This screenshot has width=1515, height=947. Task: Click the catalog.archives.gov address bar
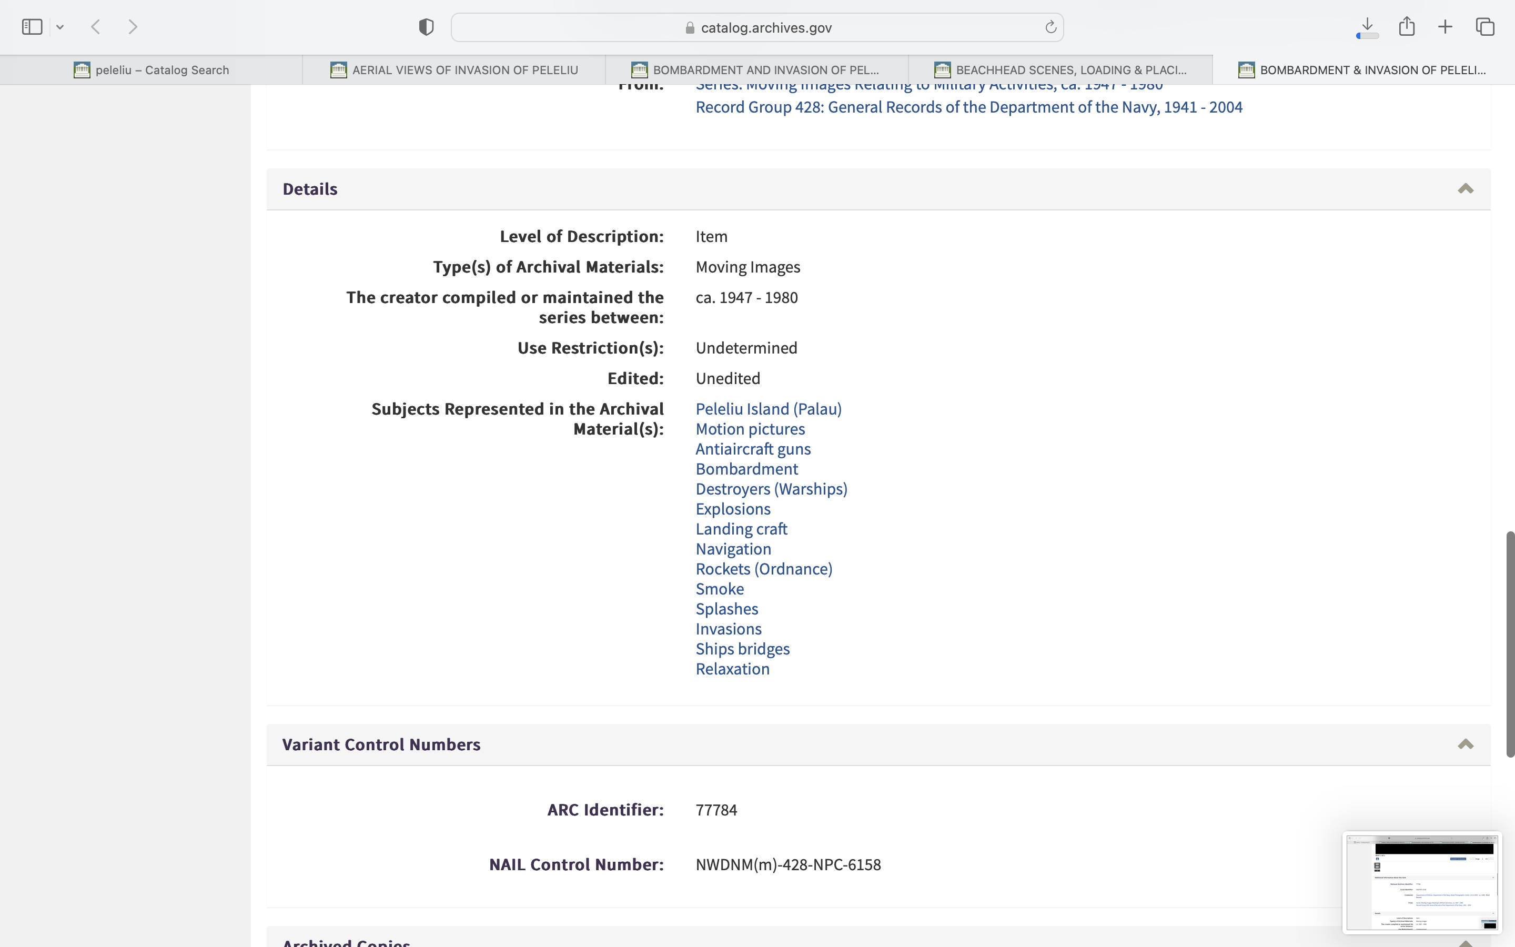tap(757, 27)
